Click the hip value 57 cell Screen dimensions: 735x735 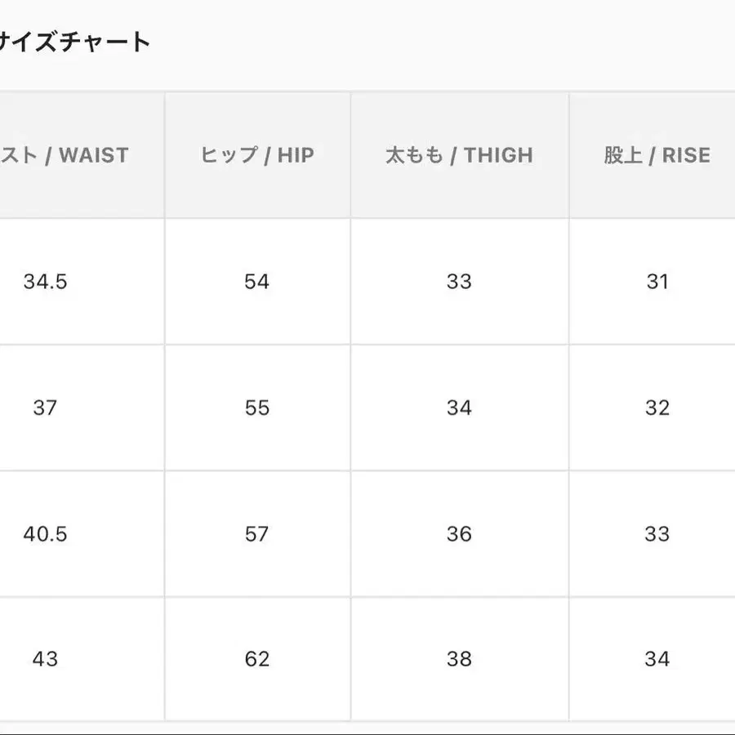(257, 534)
